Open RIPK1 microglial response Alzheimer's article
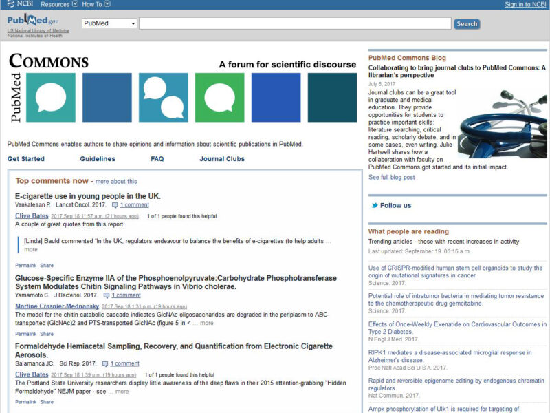This screenshot has height=413, width=550. [450, 357]
